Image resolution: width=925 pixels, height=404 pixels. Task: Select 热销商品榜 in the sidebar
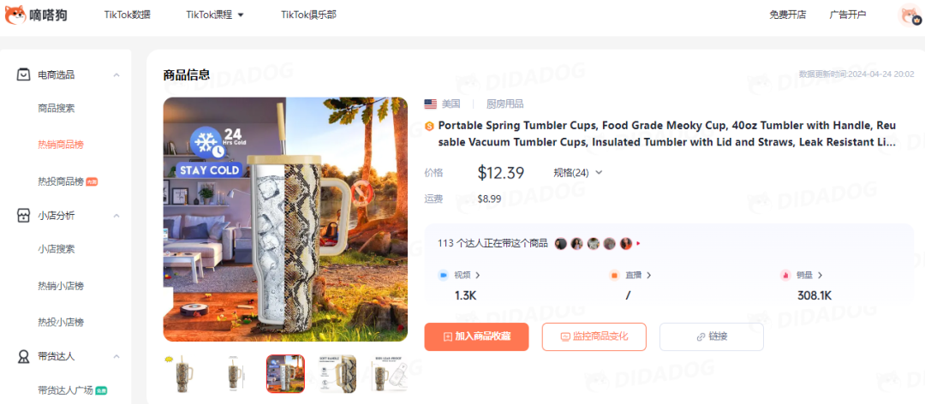(x=61, y=145)
